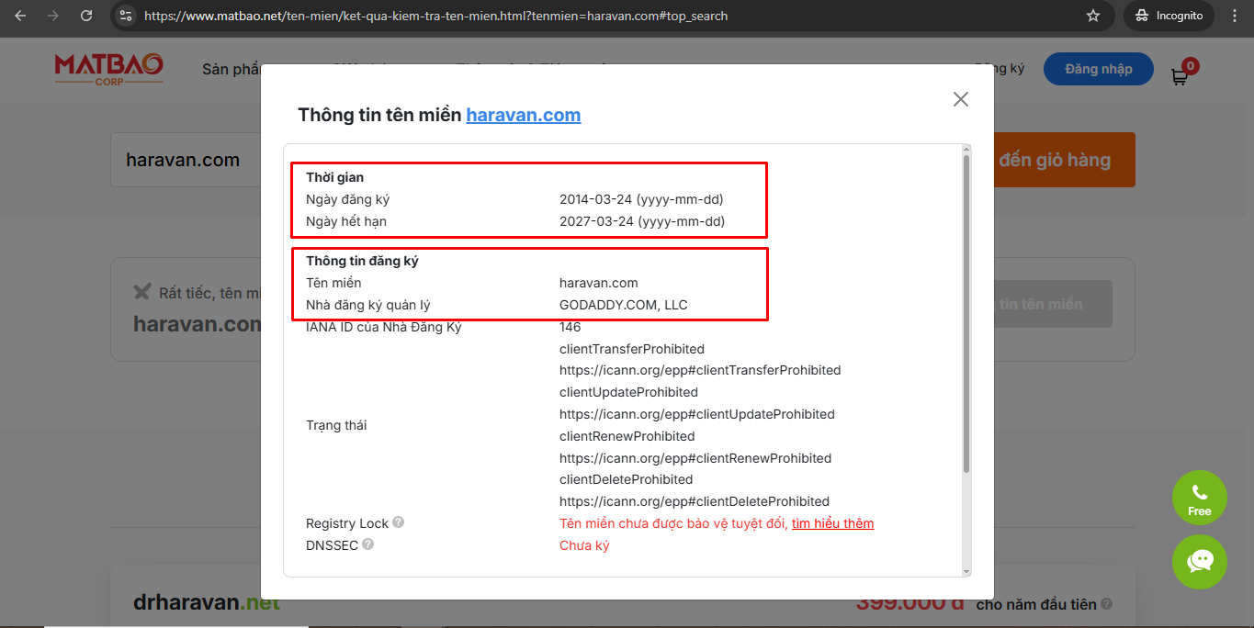Click the drharavan.net domain suggestion

pos(207,603)
